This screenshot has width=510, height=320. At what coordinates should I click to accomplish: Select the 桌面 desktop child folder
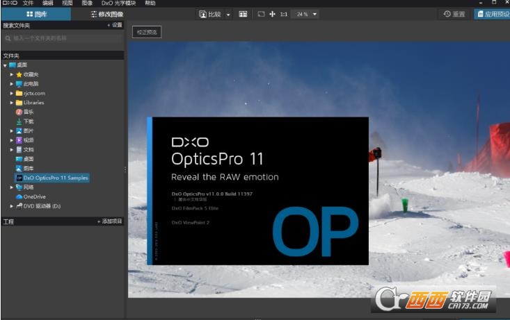(25, 160)
